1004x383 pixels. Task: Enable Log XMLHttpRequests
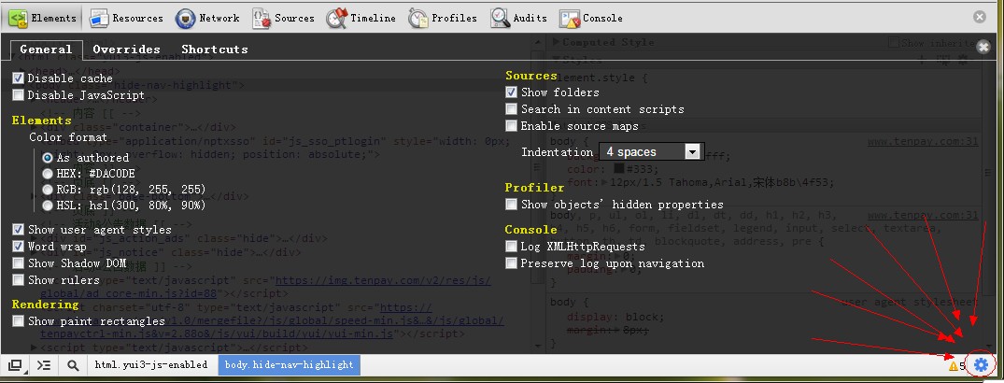pyautogui.click(x=511, y=246)
